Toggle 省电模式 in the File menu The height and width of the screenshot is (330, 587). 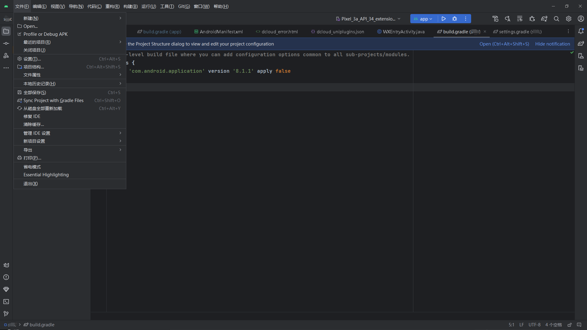point(32,167)
